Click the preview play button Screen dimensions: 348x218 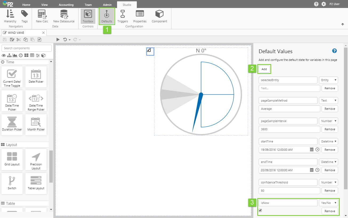(58, 40)
